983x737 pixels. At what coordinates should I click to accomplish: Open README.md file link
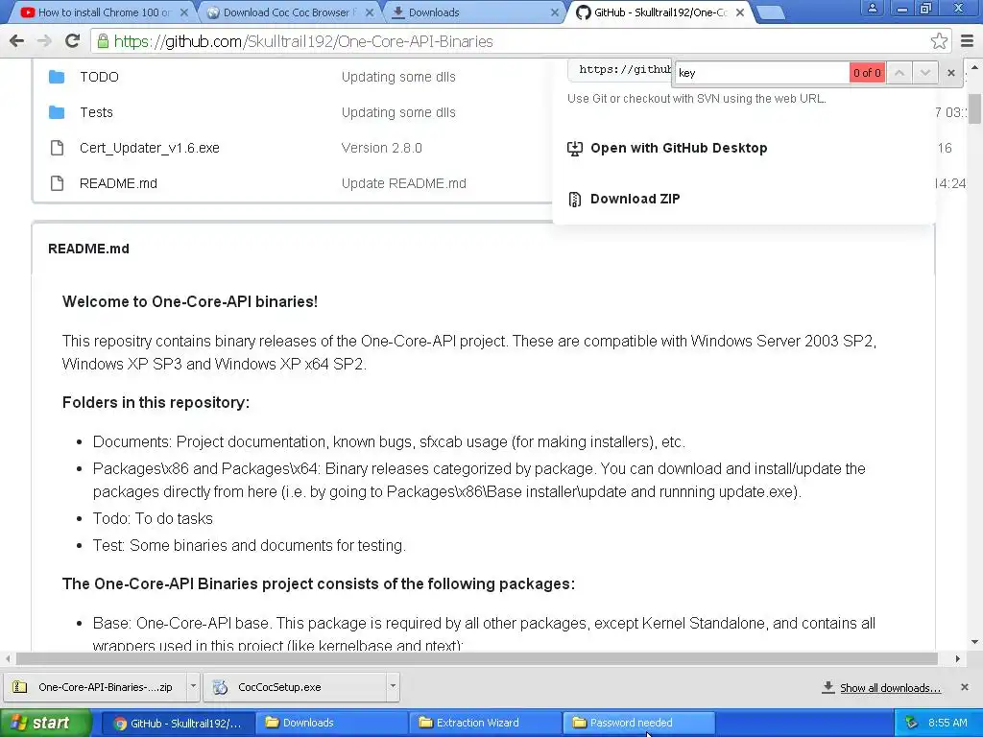coord(118,183)
